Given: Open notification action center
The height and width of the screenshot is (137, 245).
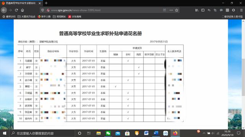Looking at the screenshot, I should pyautogui.click(x=238, y=133).
